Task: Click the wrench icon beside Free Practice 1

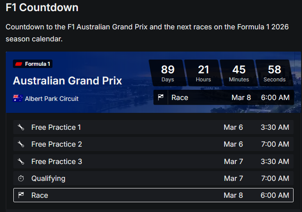Action: tap(21, 128)
